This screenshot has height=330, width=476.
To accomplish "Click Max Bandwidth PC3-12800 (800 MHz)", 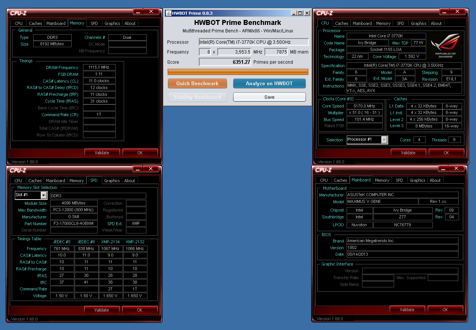I will coord(74,210).
